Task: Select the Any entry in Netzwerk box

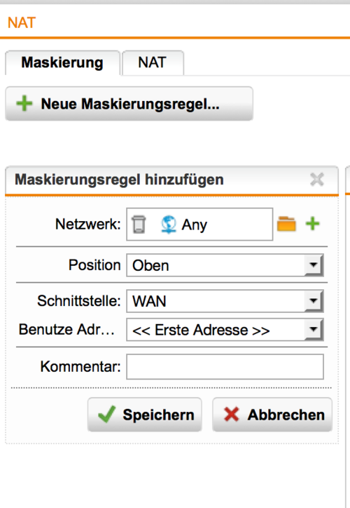Action: click(194, 225)
